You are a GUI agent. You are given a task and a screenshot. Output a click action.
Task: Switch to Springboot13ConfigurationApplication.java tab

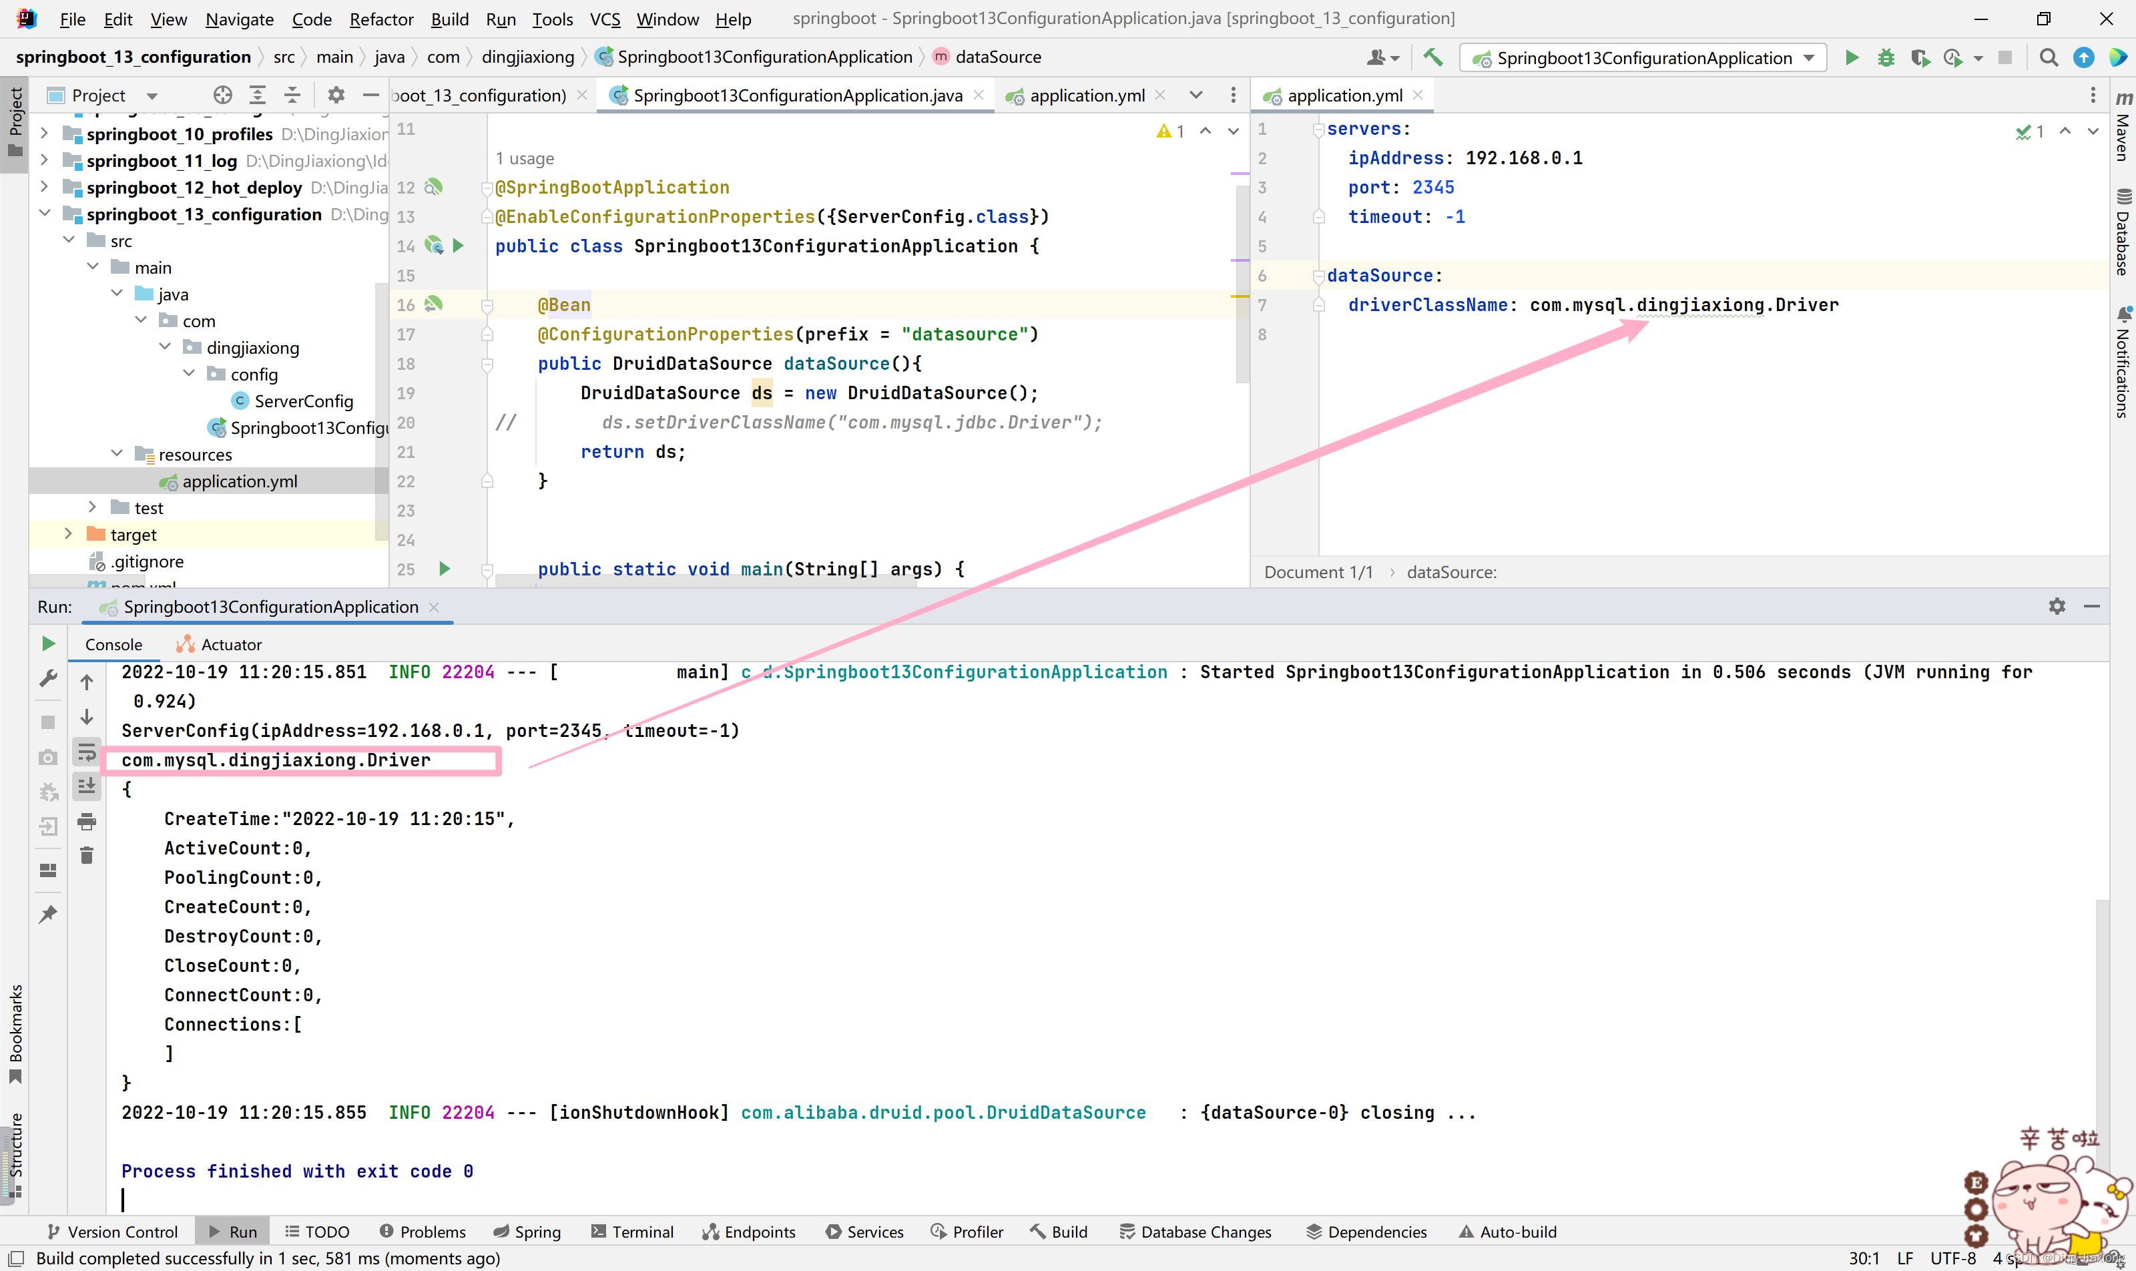pyautogui.click(x=796, y=95)
